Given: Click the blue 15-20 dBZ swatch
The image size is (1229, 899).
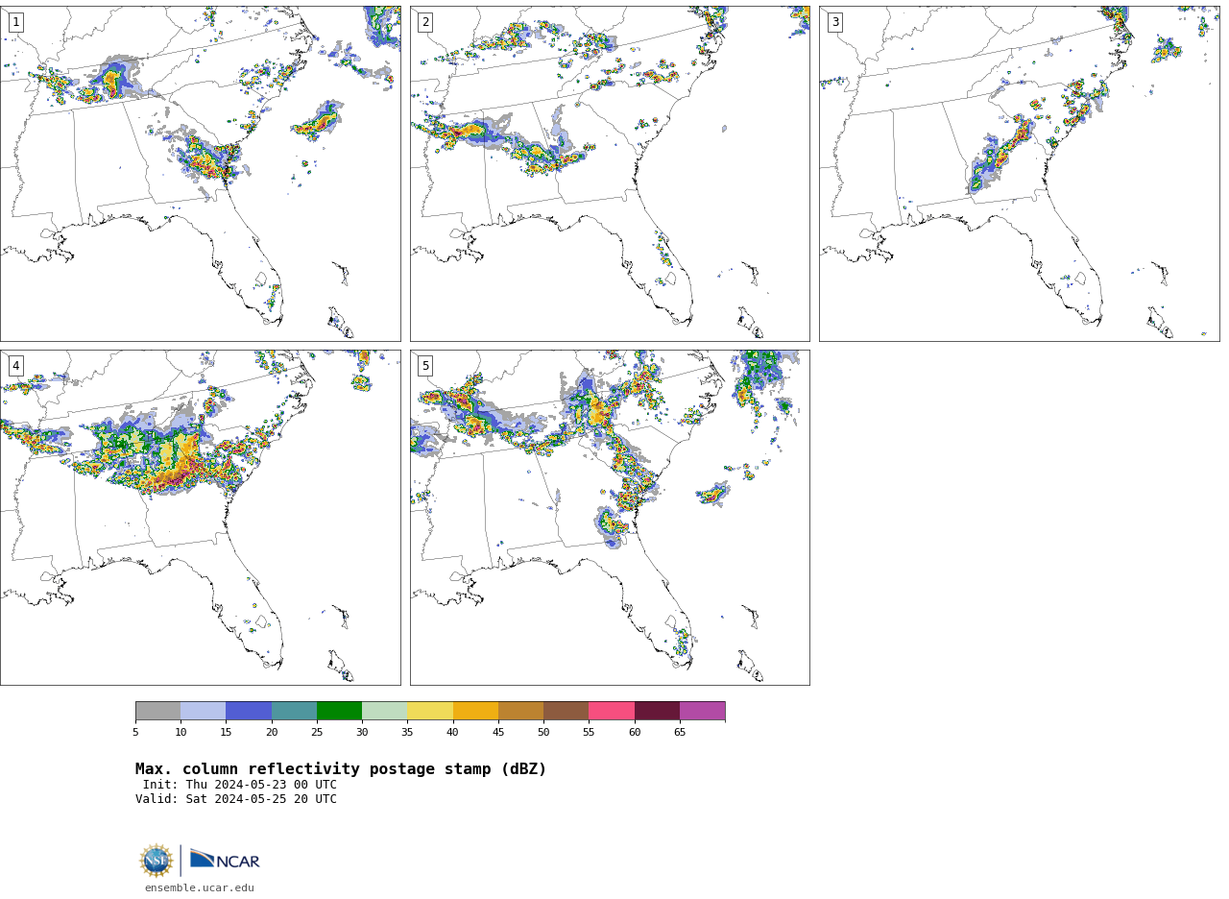Looking at the screenshot, I should coord(249,711).
